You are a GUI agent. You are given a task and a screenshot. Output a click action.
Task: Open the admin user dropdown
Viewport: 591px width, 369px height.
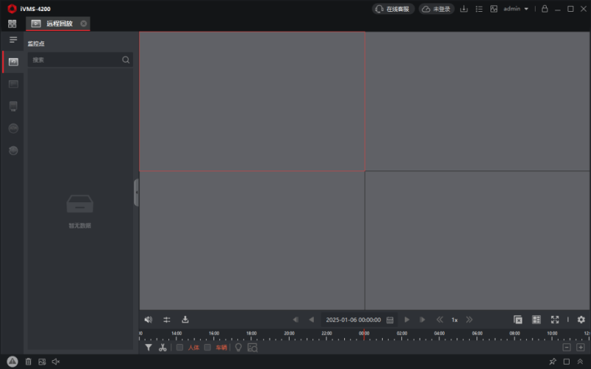click(x=516, y=9)
